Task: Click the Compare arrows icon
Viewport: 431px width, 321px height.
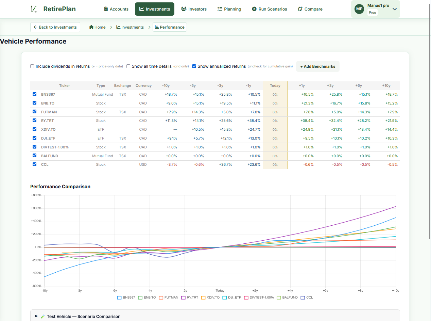Action: (x=300, y=9)
